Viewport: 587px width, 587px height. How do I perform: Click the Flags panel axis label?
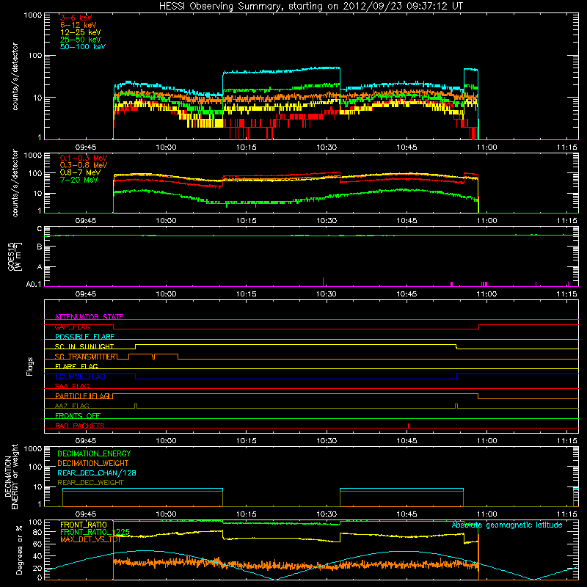30,366
